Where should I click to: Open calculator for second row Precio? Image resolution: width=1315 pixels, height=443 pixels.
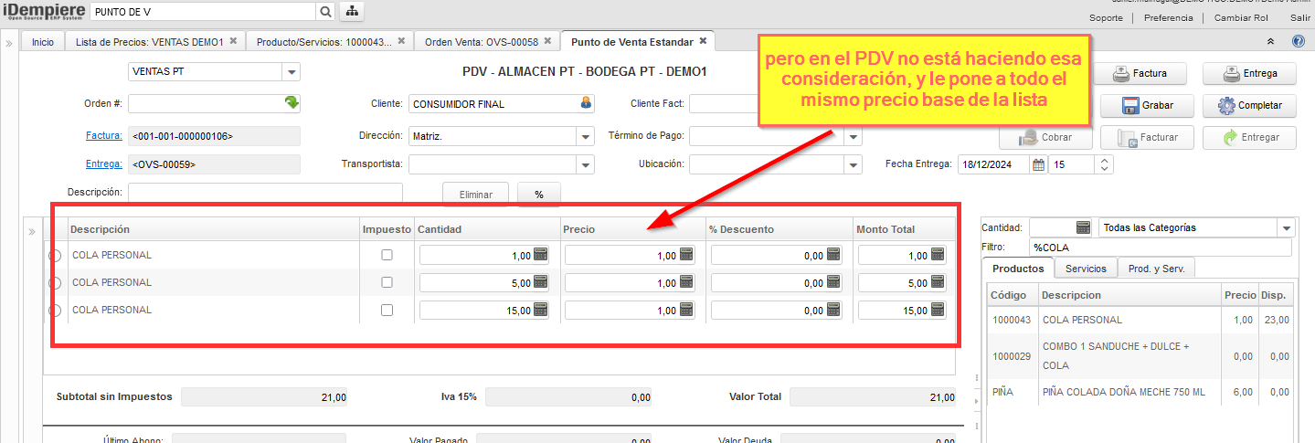click(686, 283)
